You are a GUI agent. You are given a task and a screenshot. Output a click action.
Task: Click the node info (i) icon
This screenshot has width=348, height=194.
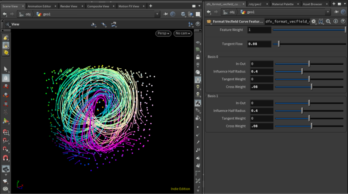tap(336, 21)
